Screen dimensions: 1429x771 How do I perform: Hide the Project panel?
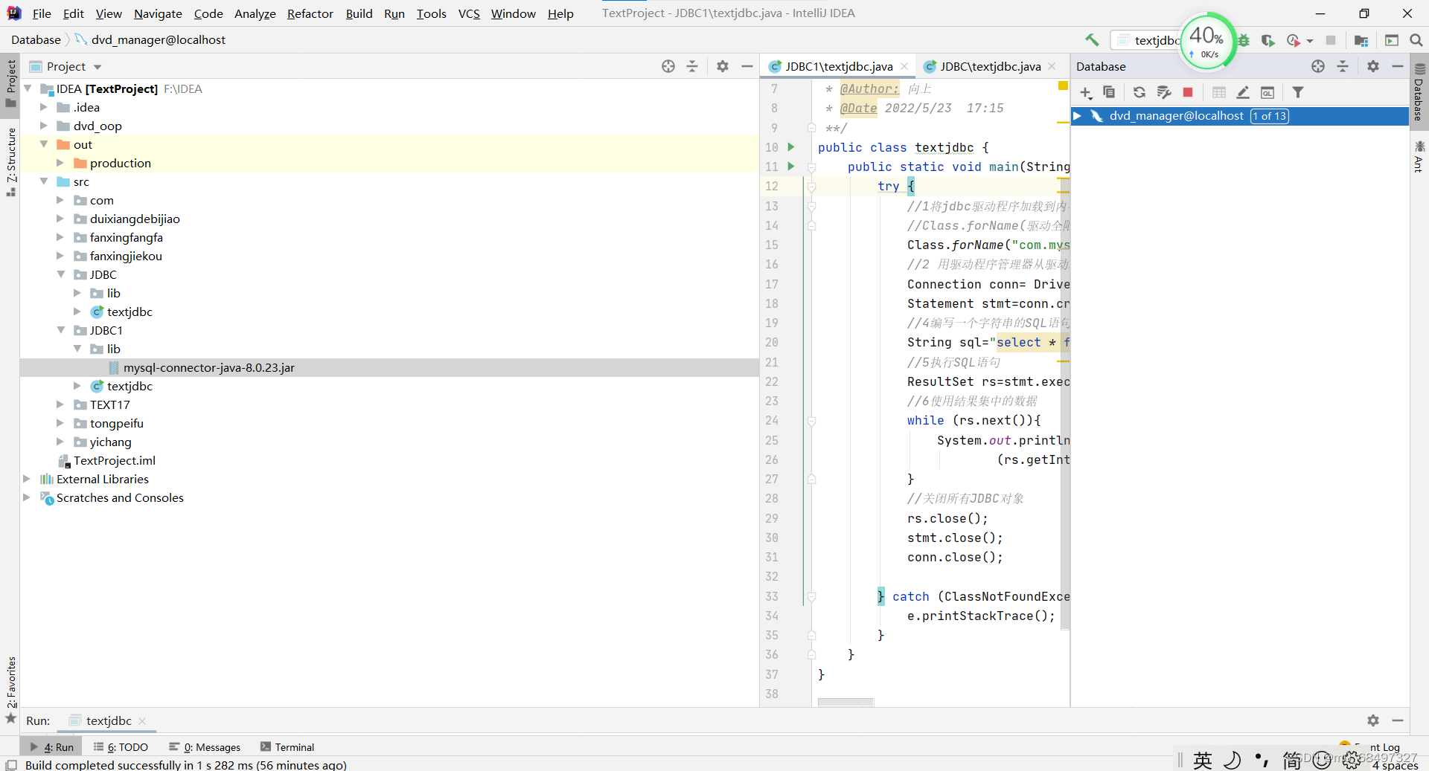[747, 66]
